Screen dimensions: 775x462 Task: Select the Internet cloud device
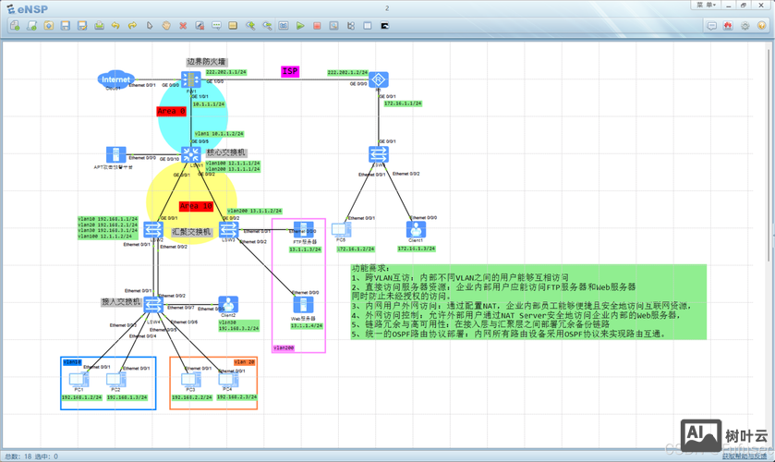point(116,80)
